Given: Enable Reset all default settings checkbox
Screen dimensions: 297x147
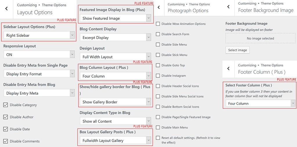Looking at the screenshot, I should pyautogui.click(x=158, y=138).
